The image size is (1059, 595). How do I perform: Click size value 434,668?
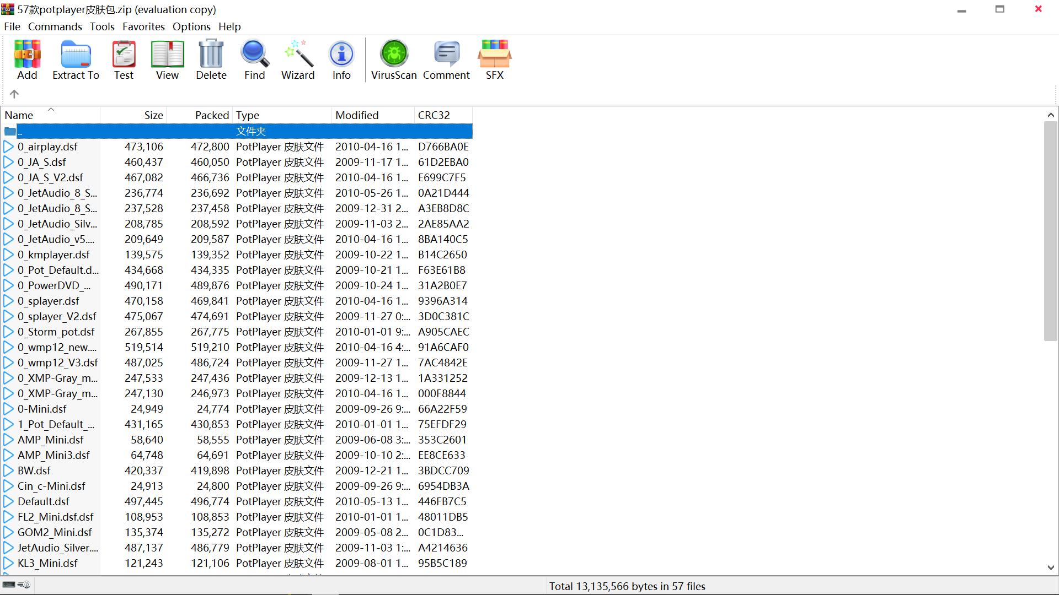(x=143, y=270)
